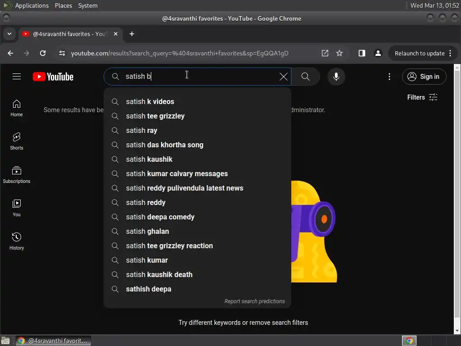Image resolution: width=461 pixels, height=346 pixels.
Task: Select the @4sravanthi favorites tab
Action: [71, 34]
